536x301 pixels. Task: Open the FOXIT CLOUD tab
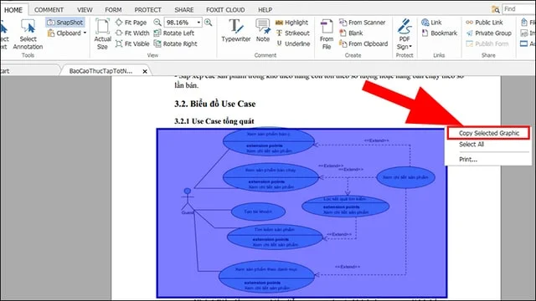(x=225, y=10)
